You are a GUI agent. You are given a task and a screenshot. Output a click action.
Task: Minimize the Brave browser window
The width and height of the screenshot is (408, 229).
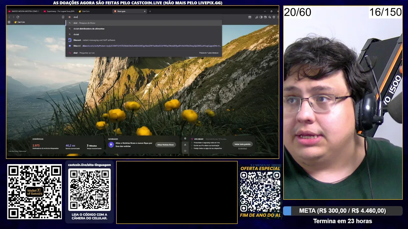264,11
